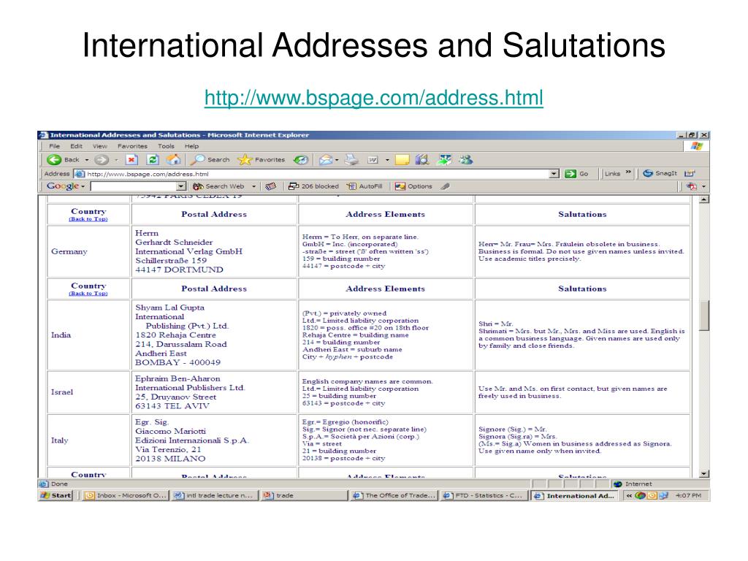The image size is (748, 561).
Task: Switch to intl trade lecture Word taskbar item
Action: [x=214, y=495]
